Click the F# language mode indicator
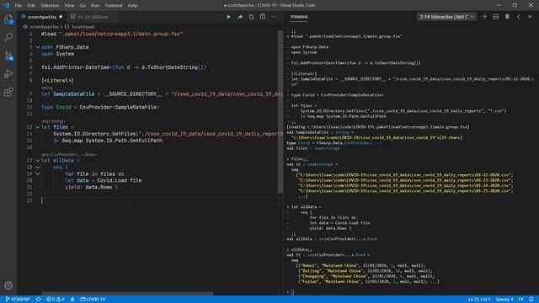The height and width of the screenshot is (303, 539). [520, 300]
